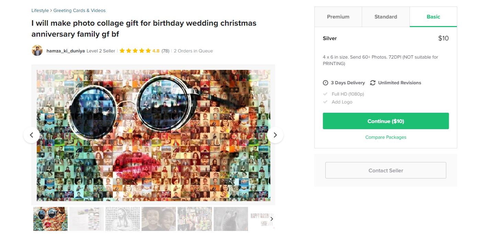Select the SAMPLE collage thumbnail

(194, 219)
